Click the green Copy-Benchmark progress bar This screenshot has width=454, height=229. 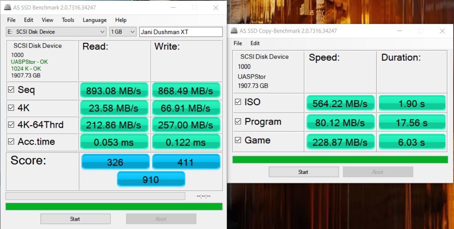click(340, 159)
